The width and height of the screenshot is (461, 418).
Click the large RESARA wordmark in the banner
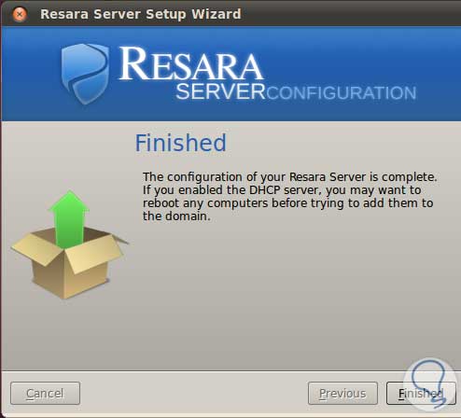point(191,64)
